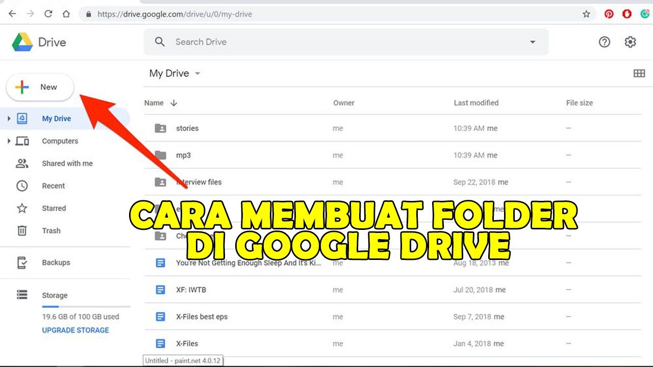Click the Storage icon
The height and width of the screenshot is (367, 653).
pyautogui.click(x=22, y=295)
